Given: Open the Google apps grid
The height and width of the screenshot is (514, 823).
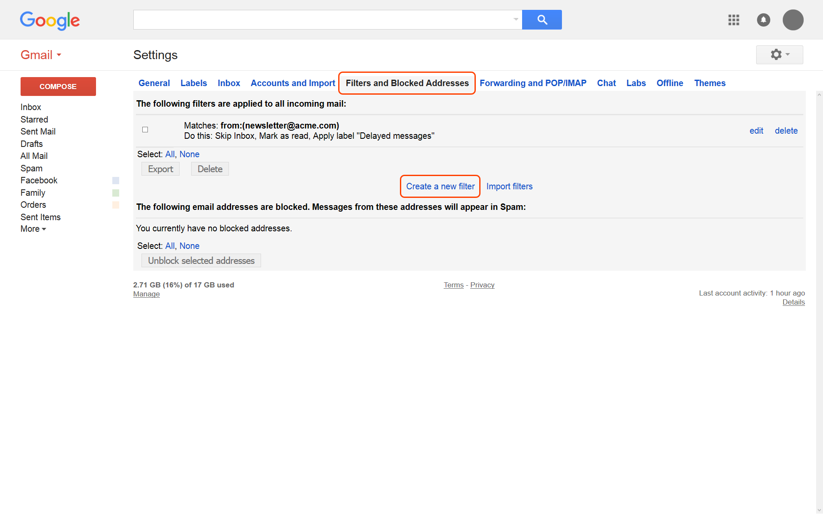Looking at the screenshot, I should [734, 20].
